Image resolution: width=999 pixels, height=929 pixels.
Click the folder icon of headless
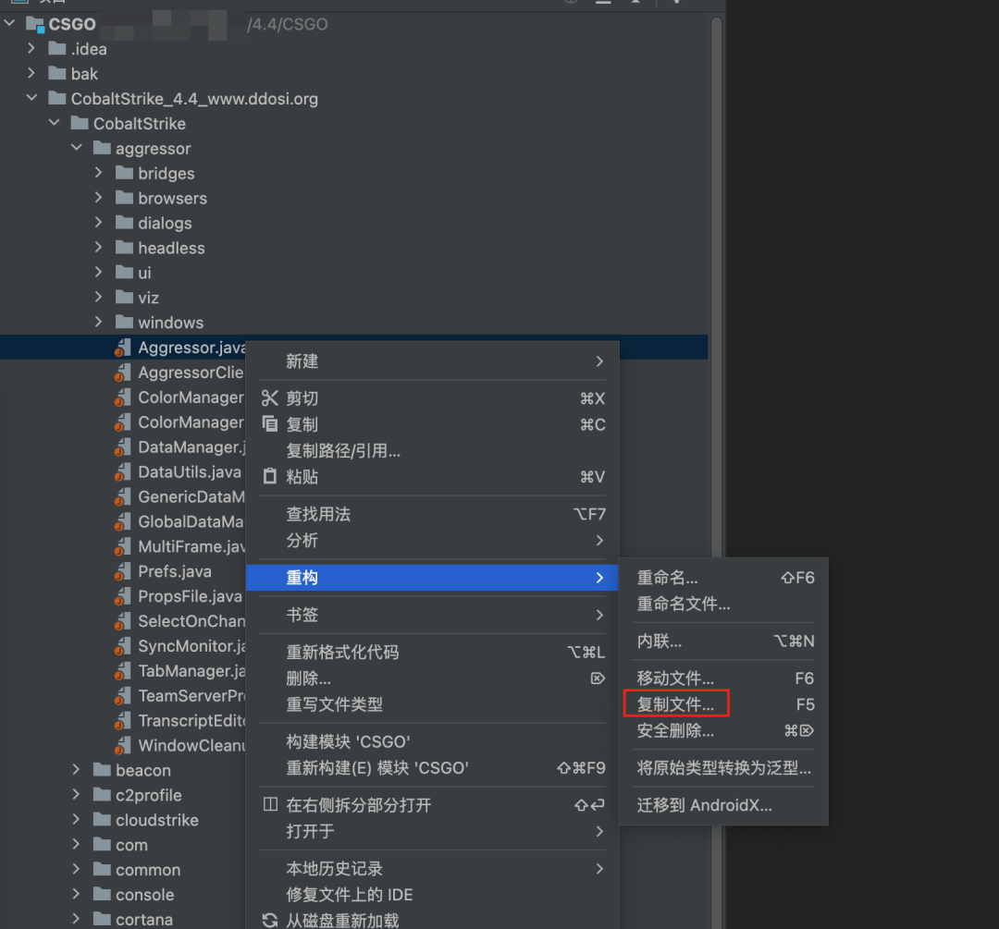(124, 247)
